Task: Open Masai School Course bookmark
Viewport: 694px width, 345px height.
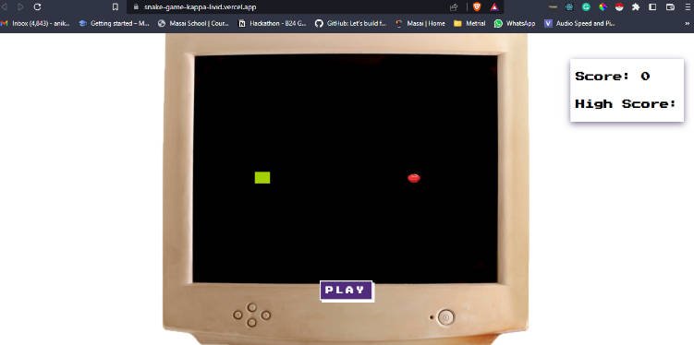Action: tap(193, 24)
